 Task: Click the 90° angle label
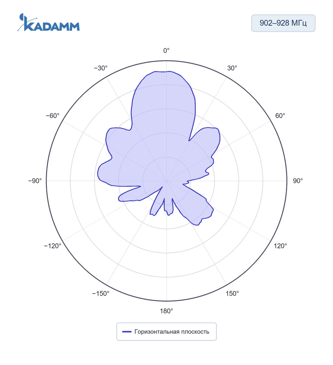(298, 181)
